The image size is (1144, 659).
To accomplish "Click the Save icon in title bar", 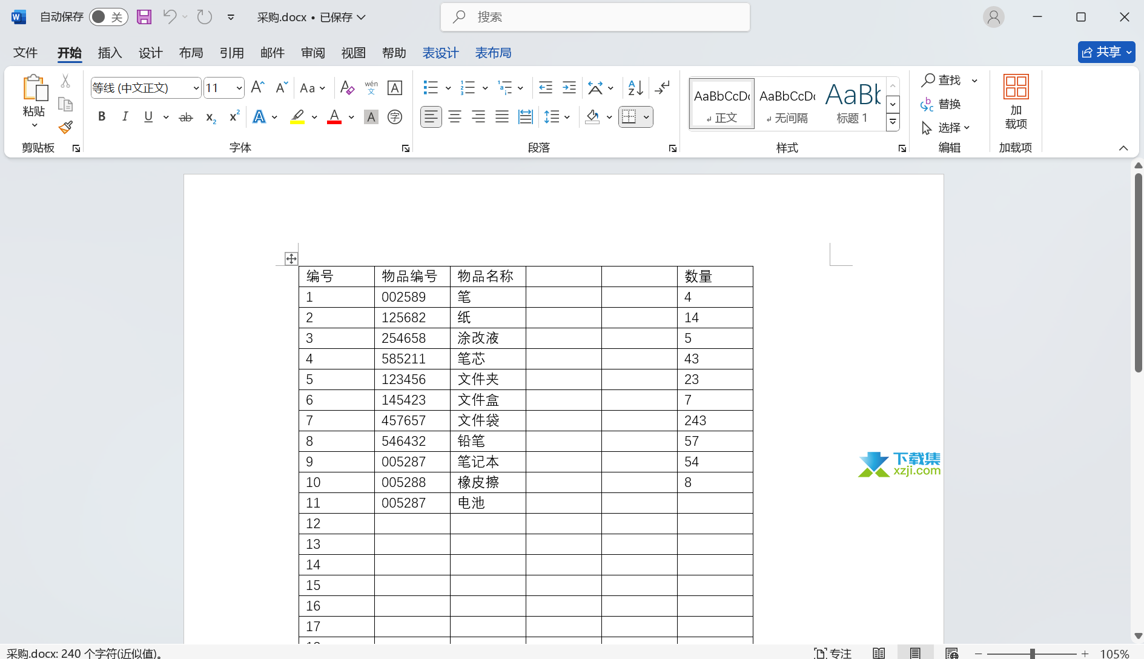I will pyautogui.click(x=144, y=17).
